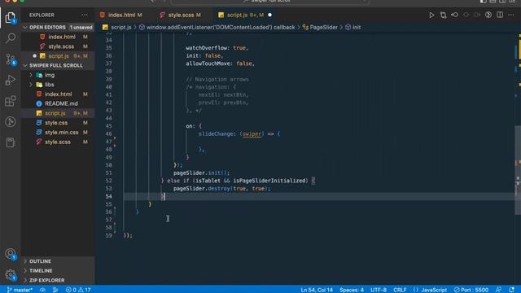Click 'destroy' call on line 53
The width and height of the screenshot is (521, 293).
point(219,189)
